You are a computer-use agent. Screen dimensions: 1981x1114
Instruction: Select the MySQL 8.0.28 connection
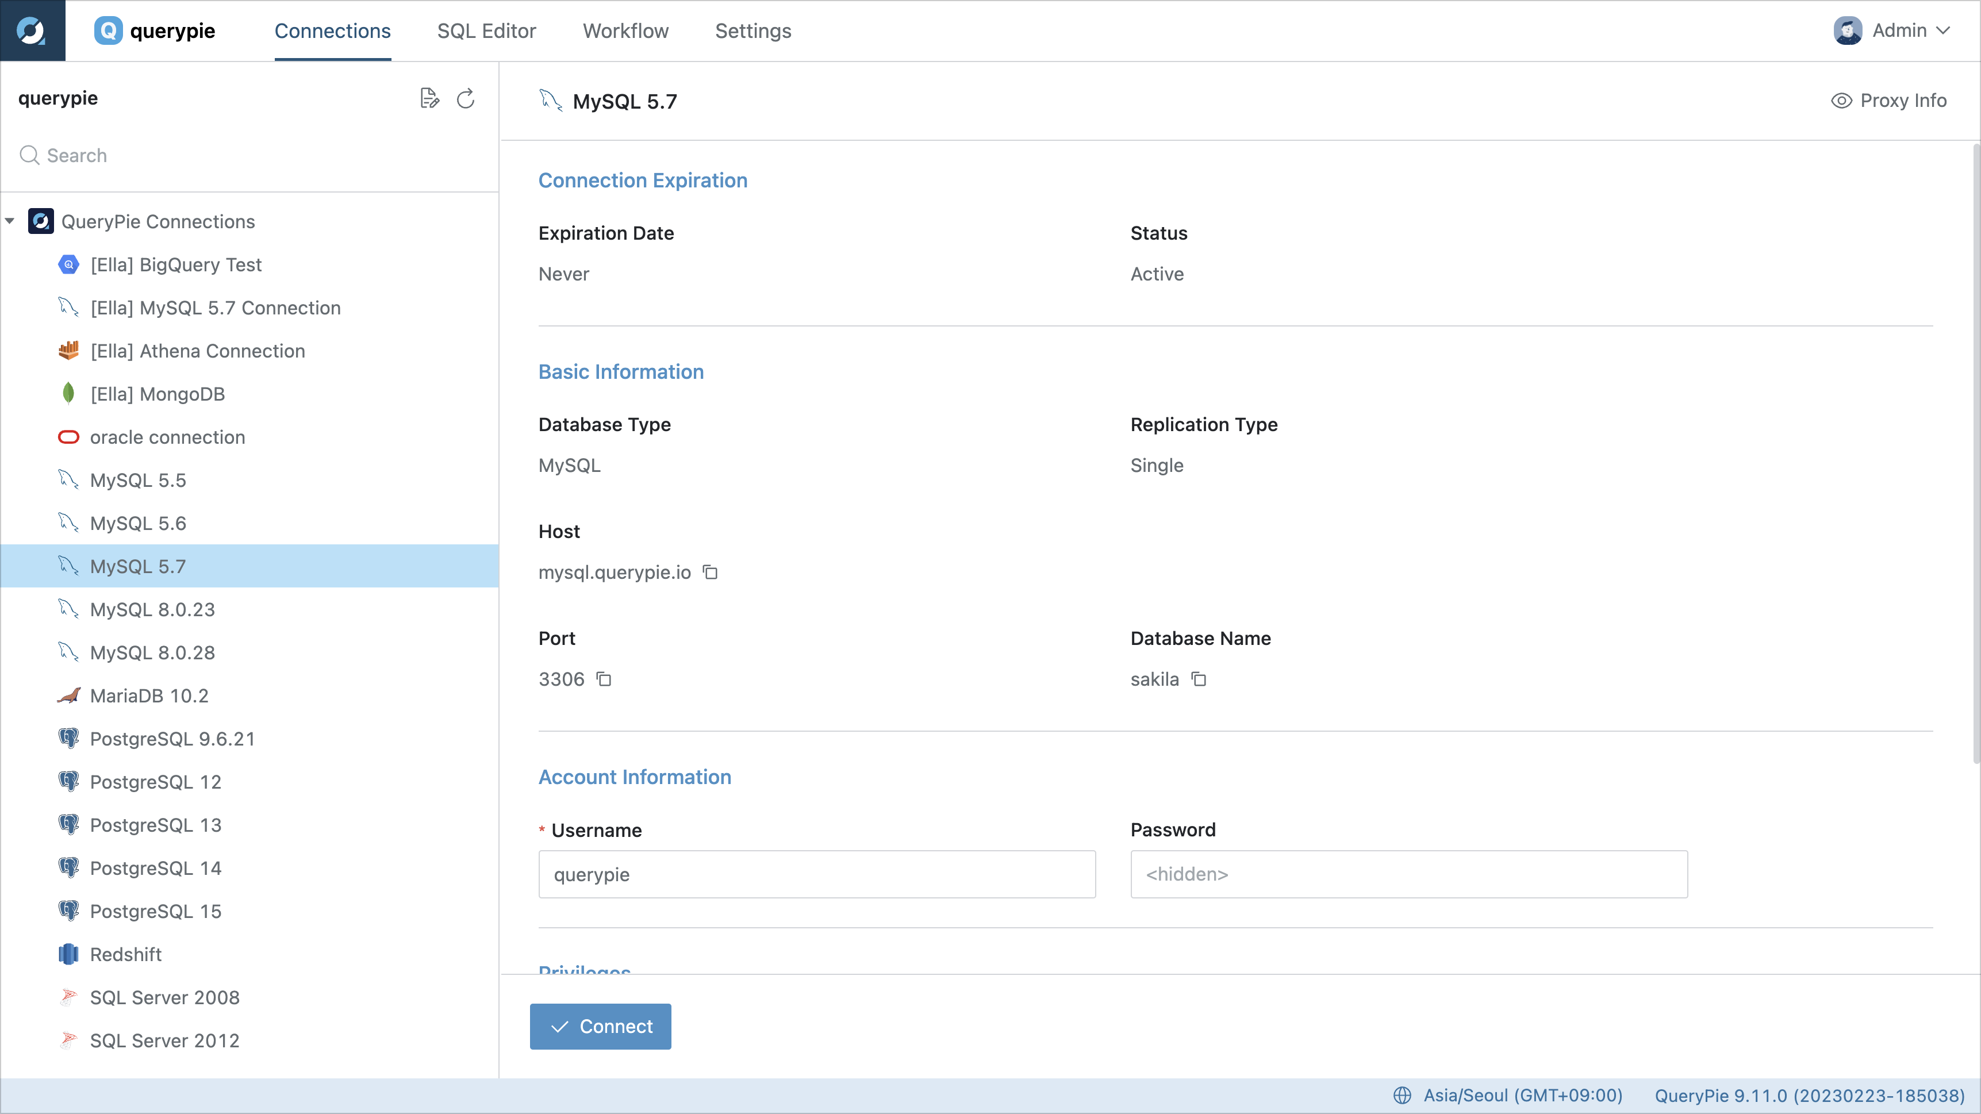point(152,652)
